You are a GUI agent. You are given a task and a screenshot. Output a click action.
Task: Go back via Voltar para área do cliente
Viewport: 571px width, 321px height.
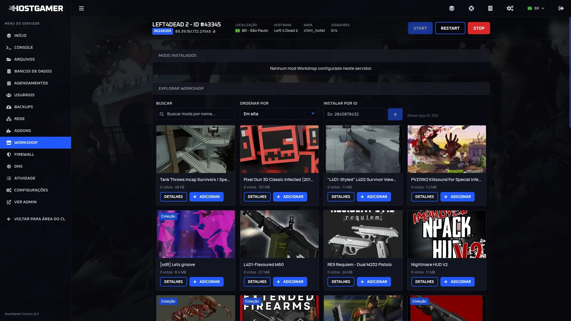(x=36, y=219)
